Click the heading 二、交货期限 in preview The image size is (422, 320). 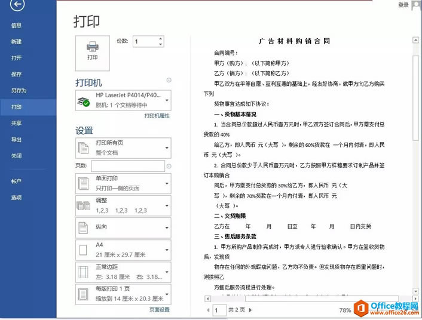pyautogui.click(x=230, y=216)
